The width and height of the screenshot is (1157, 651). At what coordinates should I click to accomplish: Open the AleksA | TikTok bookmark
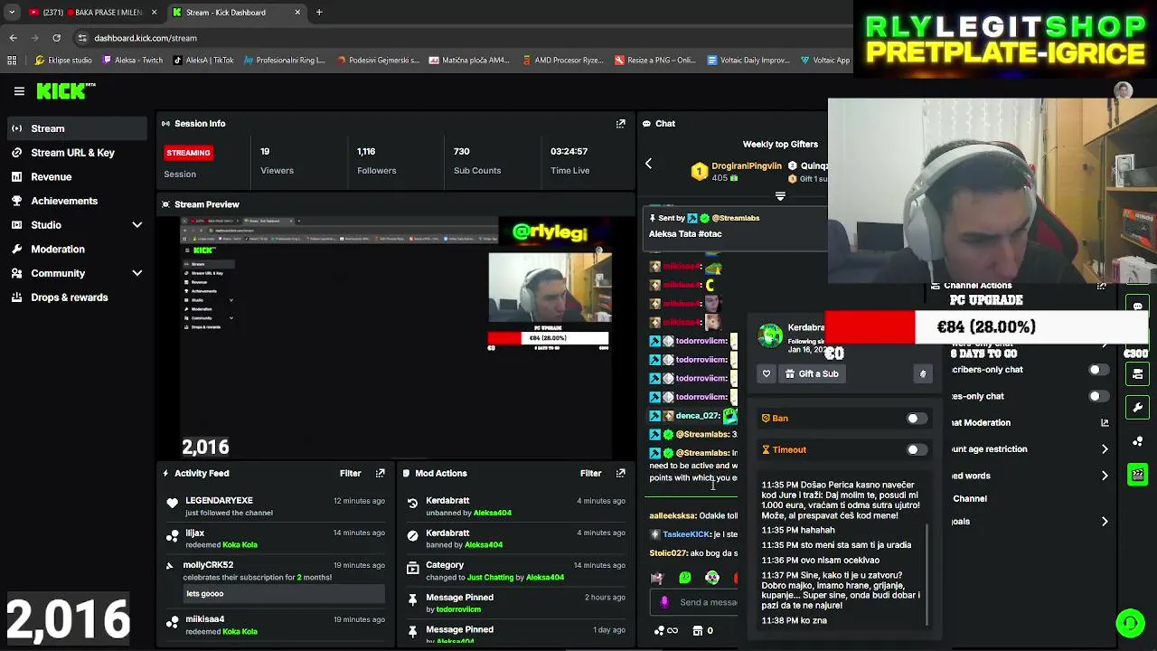coord(202,61)
